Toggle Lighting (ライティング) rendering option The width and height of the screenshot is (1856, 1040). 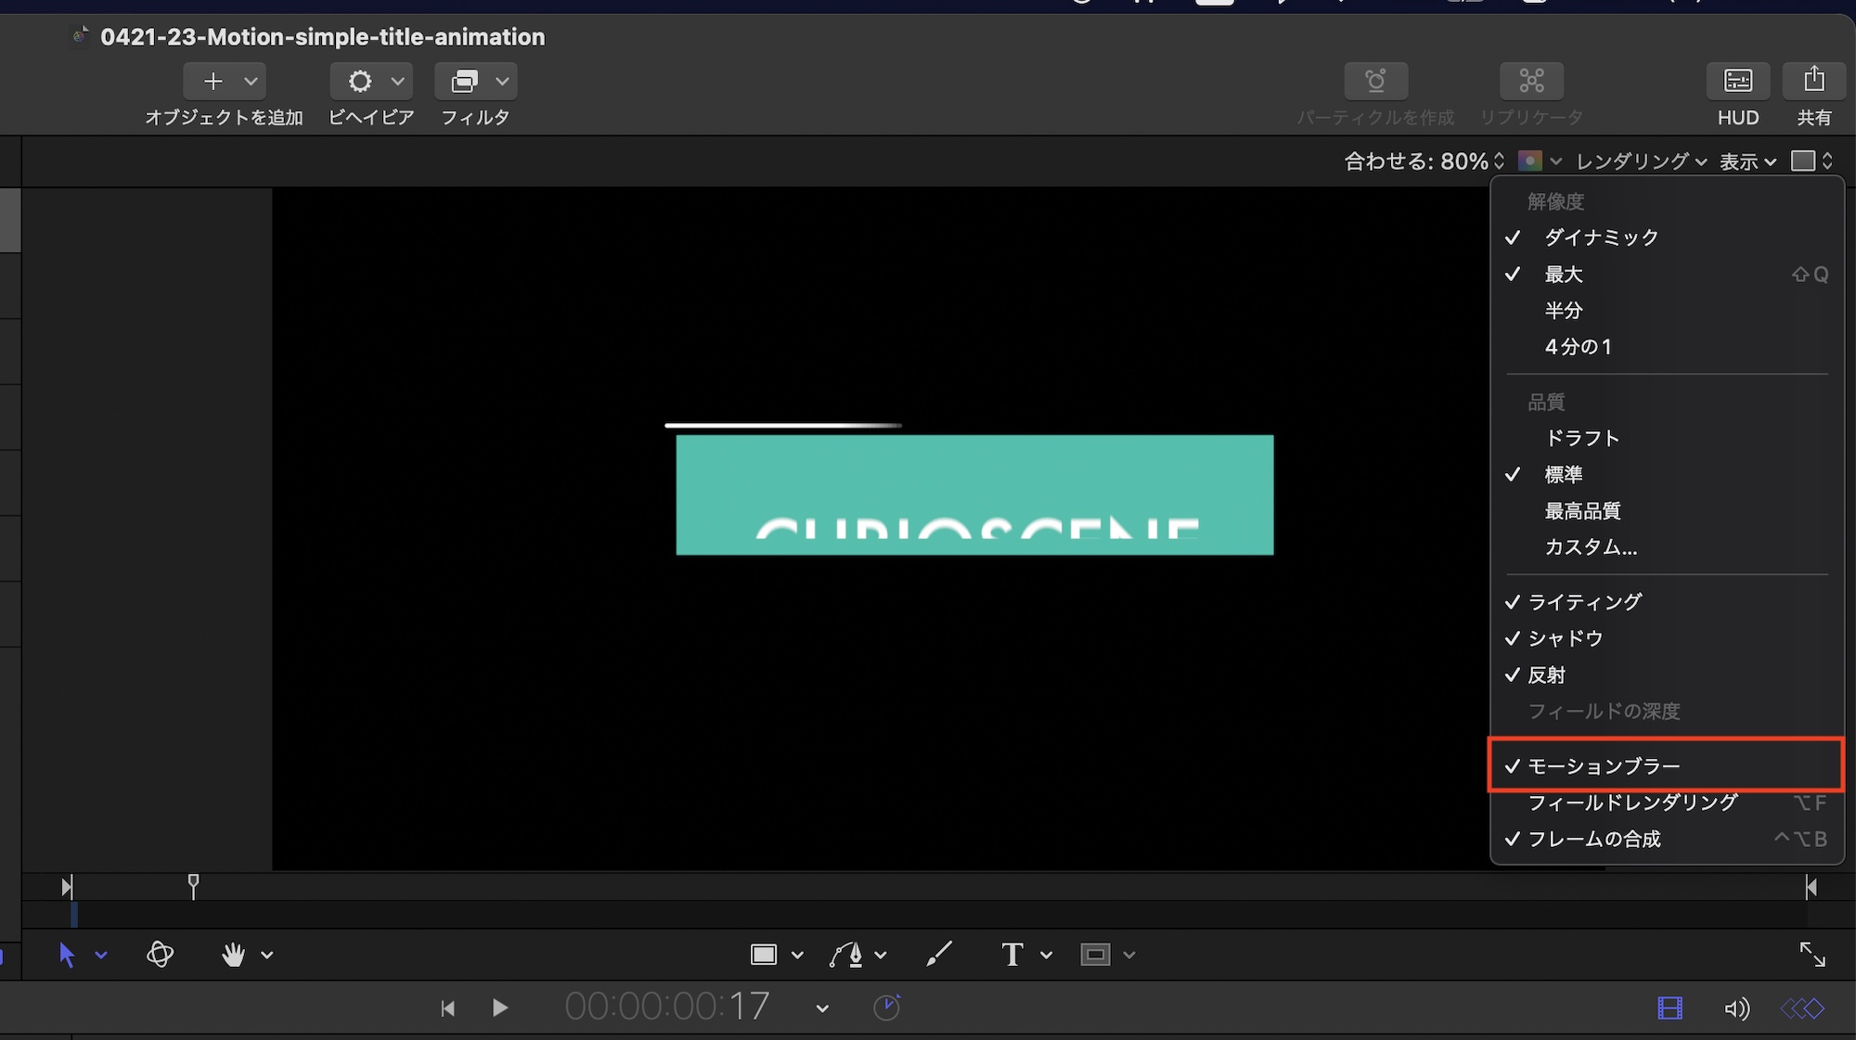(1584, 602)
